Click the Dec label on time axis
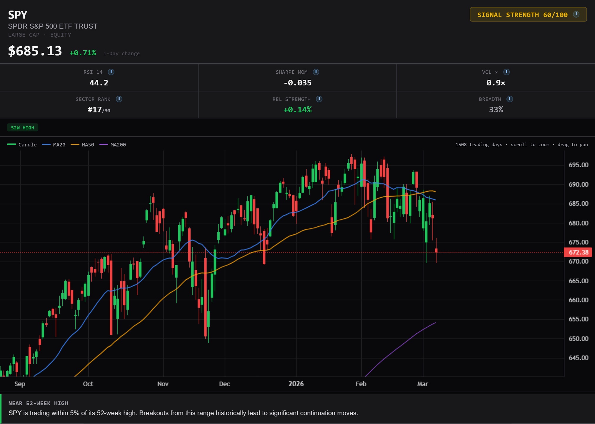595x424 pixels. pos(224,384)
